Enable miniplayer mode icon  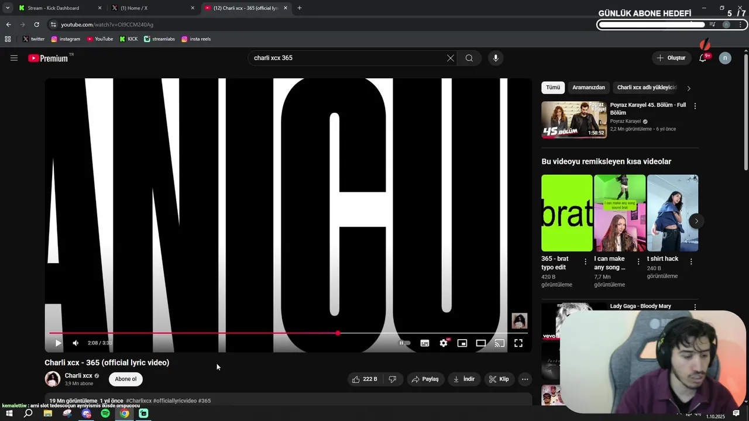point(462,343)
